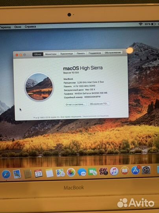This screenshot has width=159, height=213.
Task: Open iTunes in the Dock
Action: click(x=114, y=171)
